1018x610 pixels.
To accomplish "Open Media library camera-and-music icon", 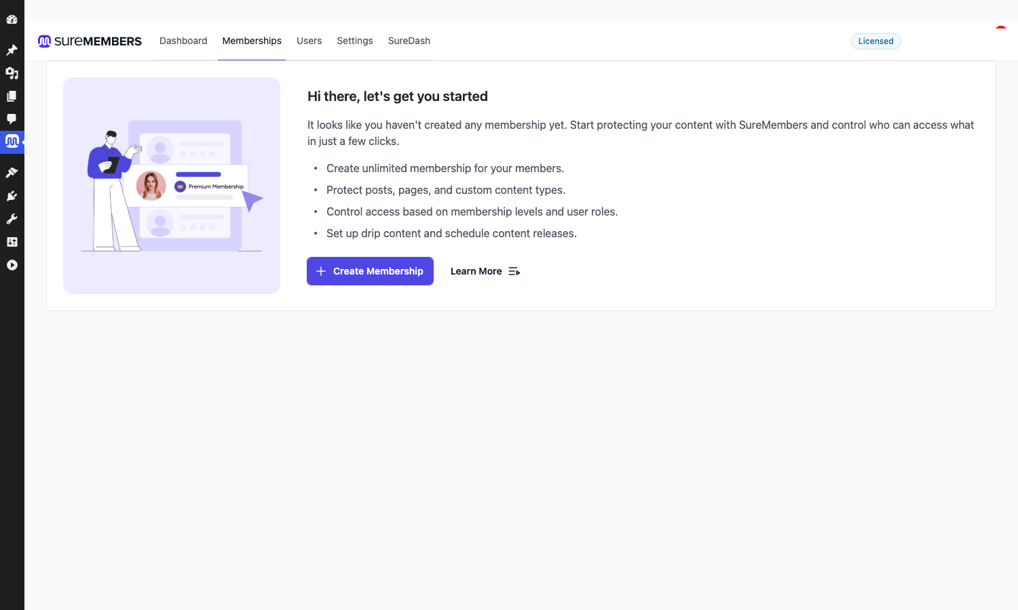I will click(12, 73).
